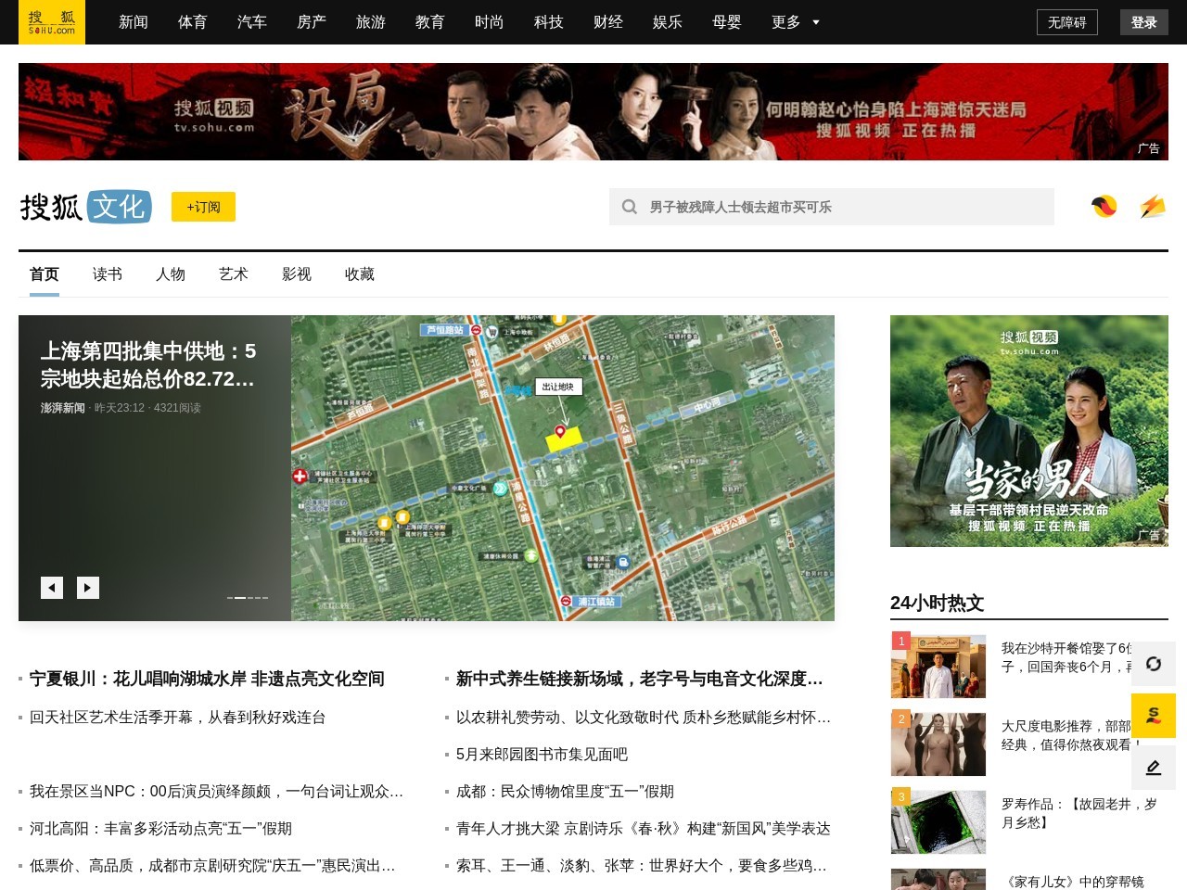Switch to the 收藏 tab
Image resolution: width=1187 pixels, height=890 pixels.
(360, 274)
